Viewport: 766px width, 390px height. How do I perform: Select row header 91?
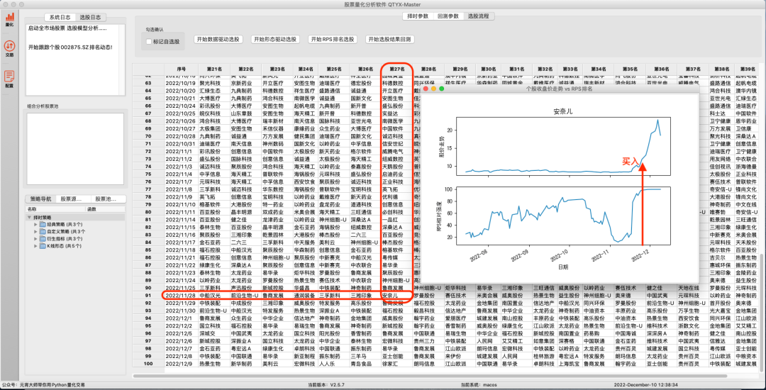click(x=148, y=296)
